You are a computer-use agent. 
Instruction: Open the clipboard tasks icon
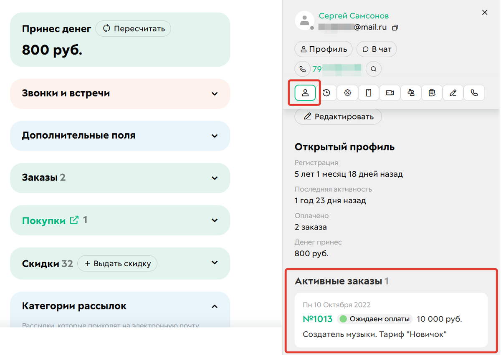pyautogui.click(x=432, y=92)
